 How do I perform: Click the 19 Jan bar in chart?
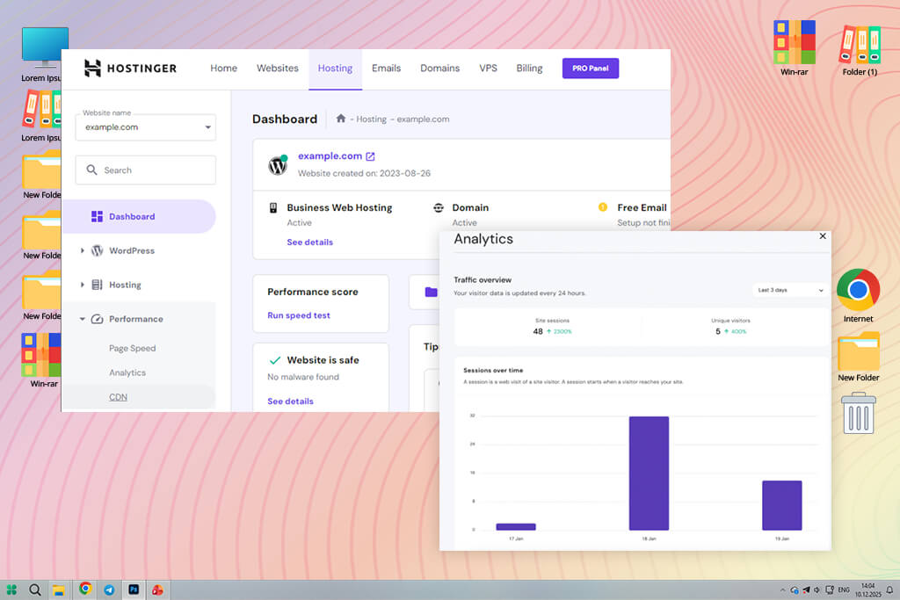pos(781,505)
